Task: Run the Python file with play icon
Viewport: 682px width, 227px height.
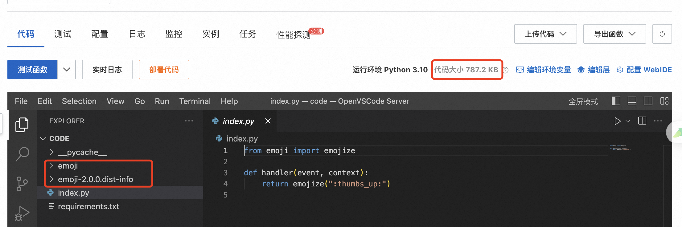Action: click(x=617, y=121)
